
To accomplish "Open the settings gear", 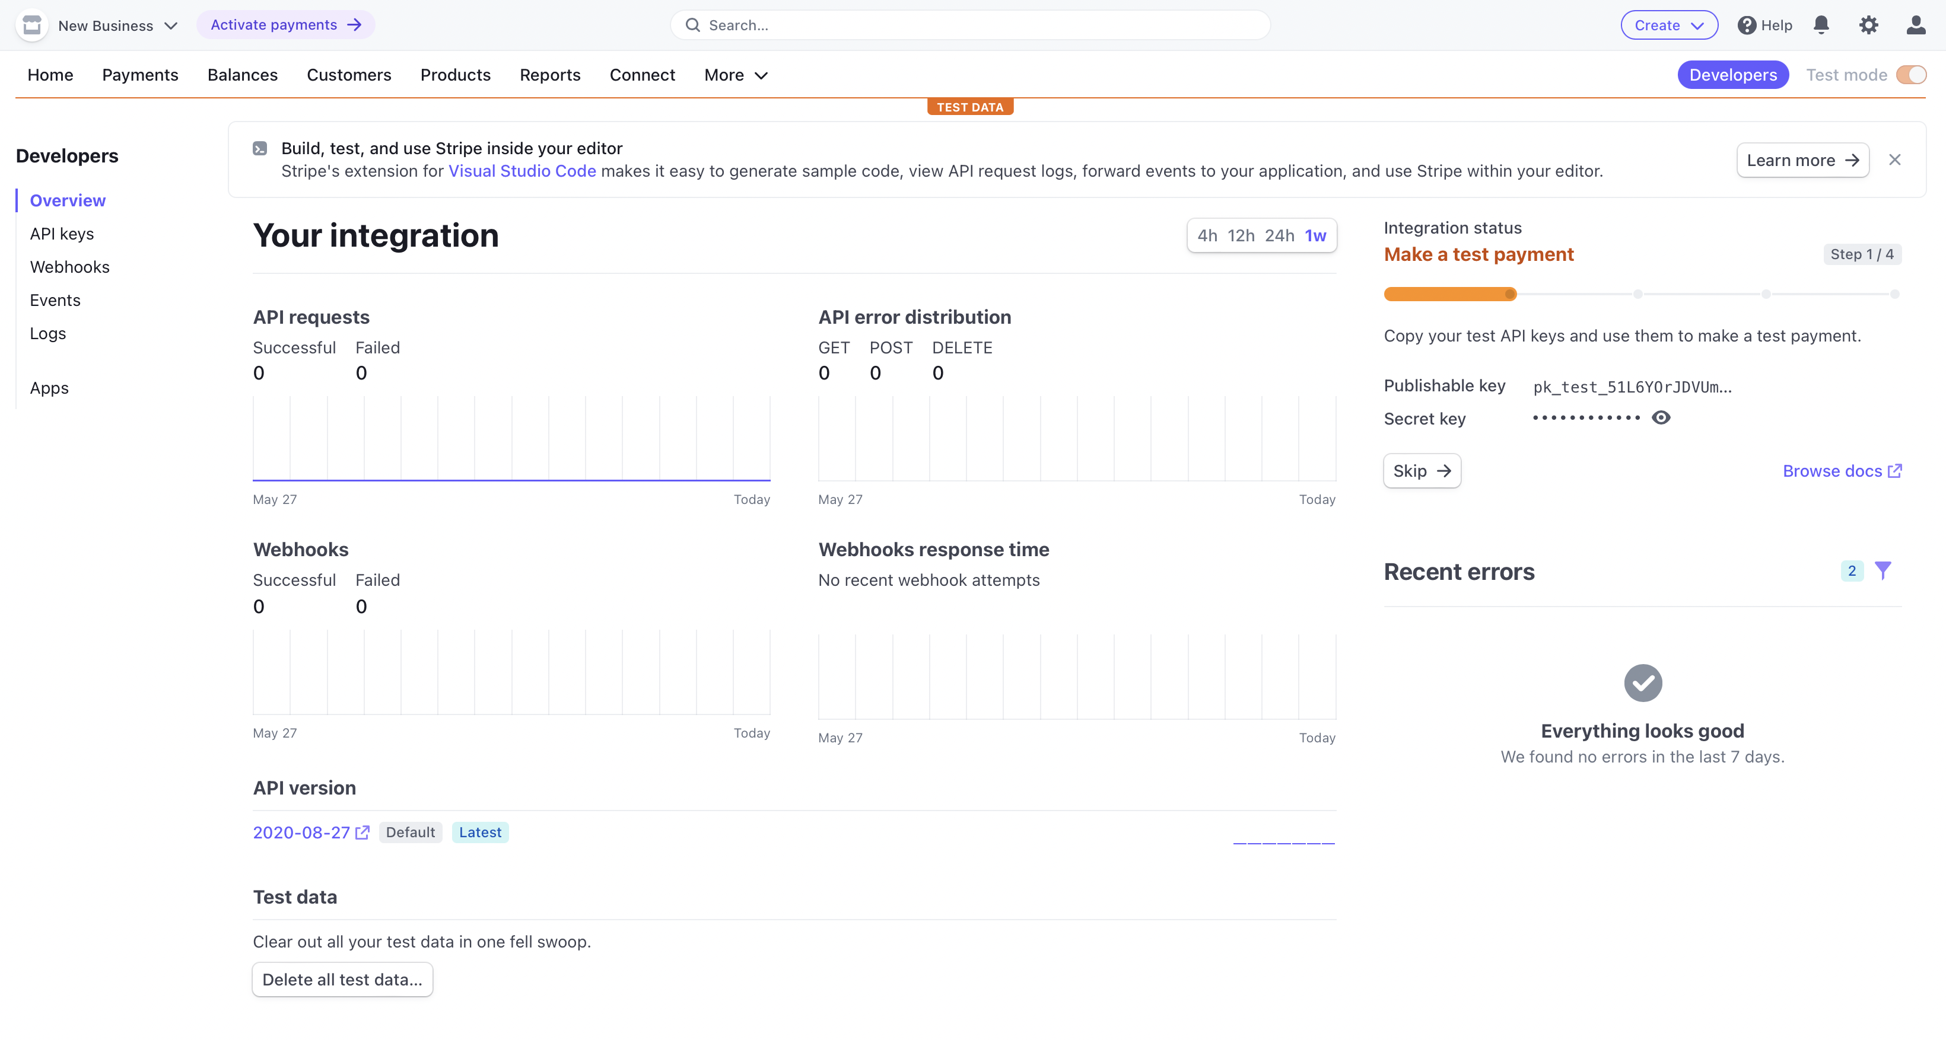I will click(1868, 25).
